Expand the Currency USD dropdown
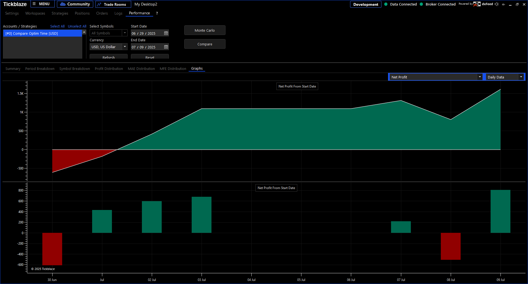This screenshot has height=284, width=528. (125, 47)
